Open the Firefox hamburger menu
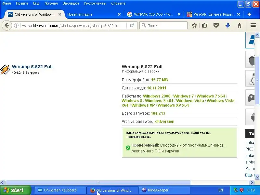260x195 pixels. (x=253, y=25)
